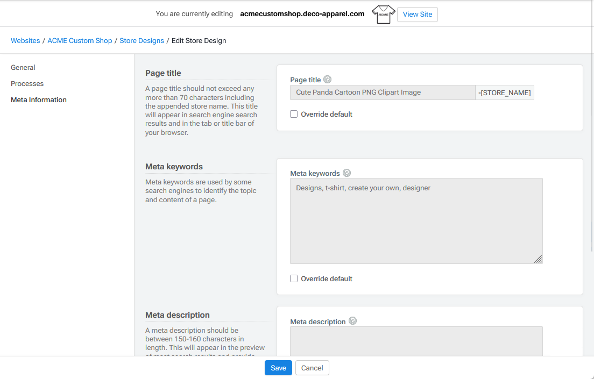The height and width of the screenshot is (379, 594).
Task: Click the Meta keywords textarea resize handle
Action: coord(538,259)
